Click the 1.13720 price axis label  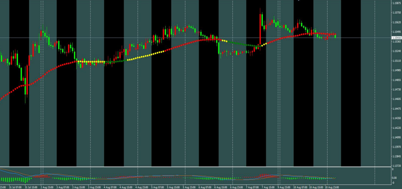[397, 166]
